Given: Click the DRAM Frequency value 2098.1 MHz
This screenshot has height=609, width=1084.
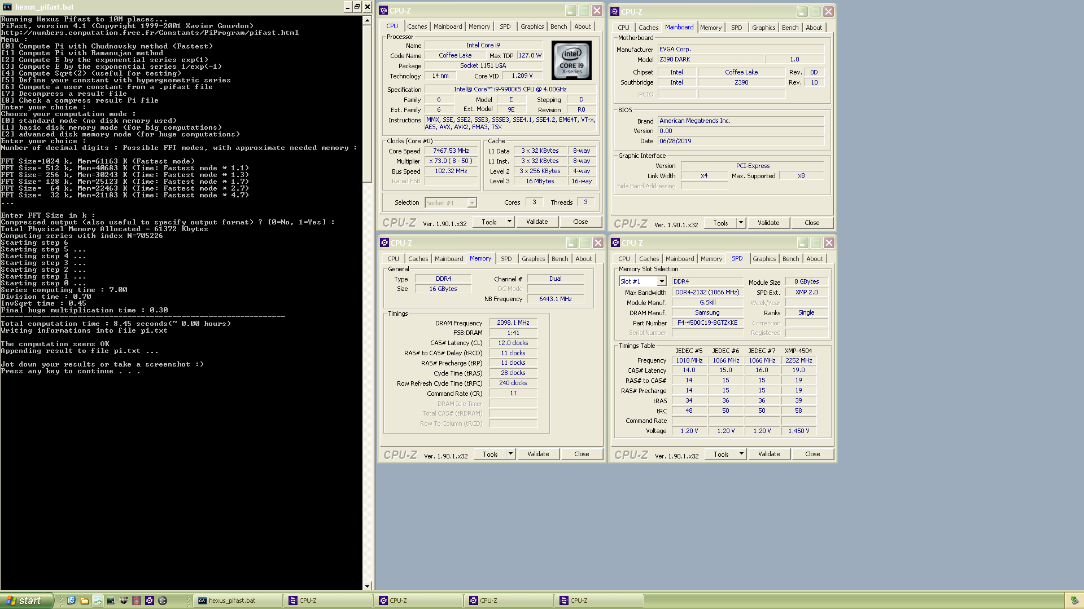Looking at the screenshot, I should (513, 323).
